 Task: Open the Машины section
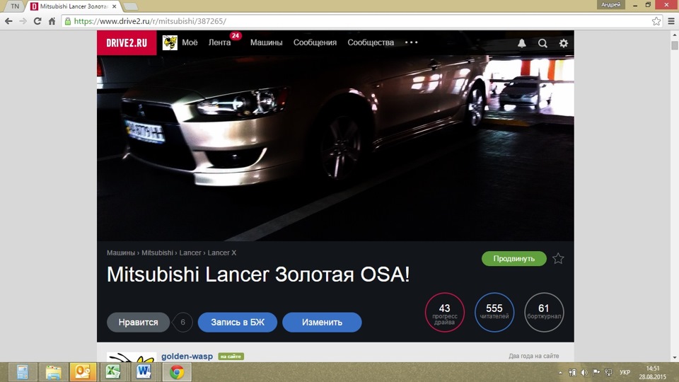tap(267, 42)
